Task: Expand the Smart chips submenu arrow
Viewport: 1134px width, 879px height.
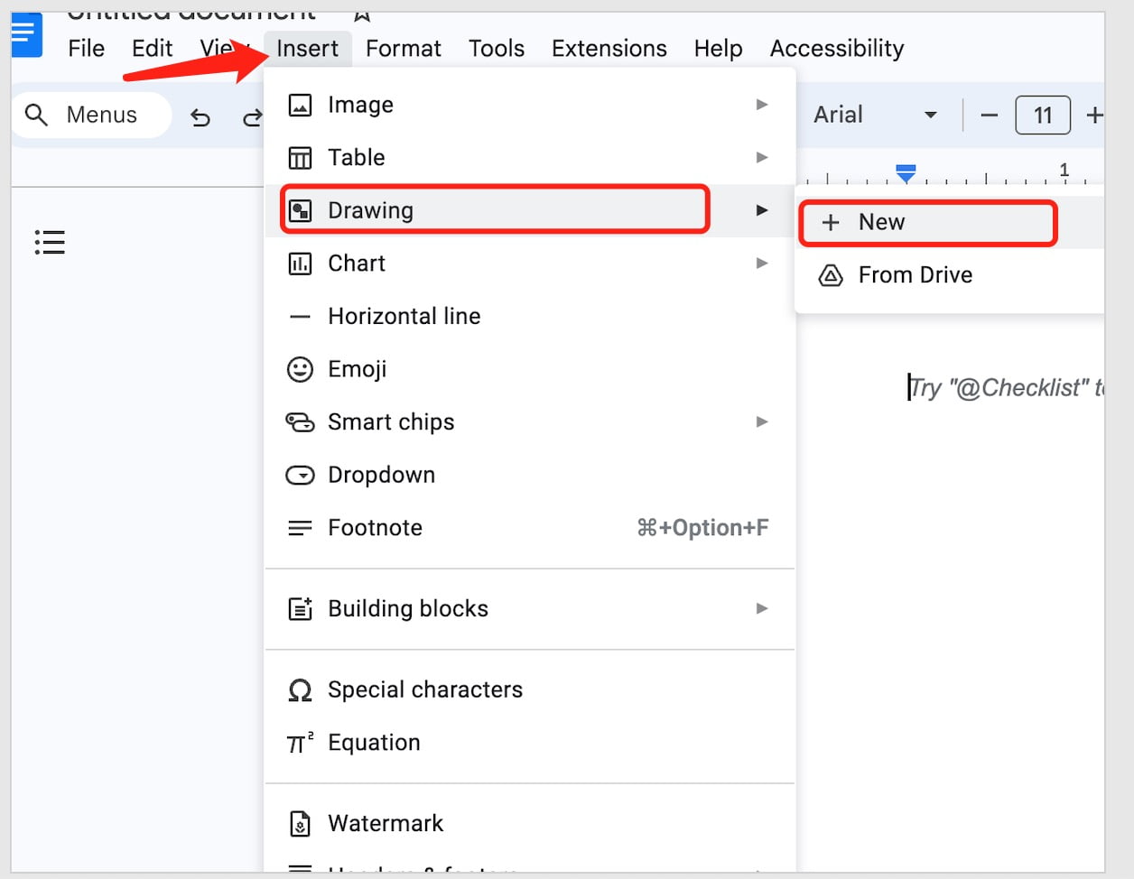Action: point(762,421)
